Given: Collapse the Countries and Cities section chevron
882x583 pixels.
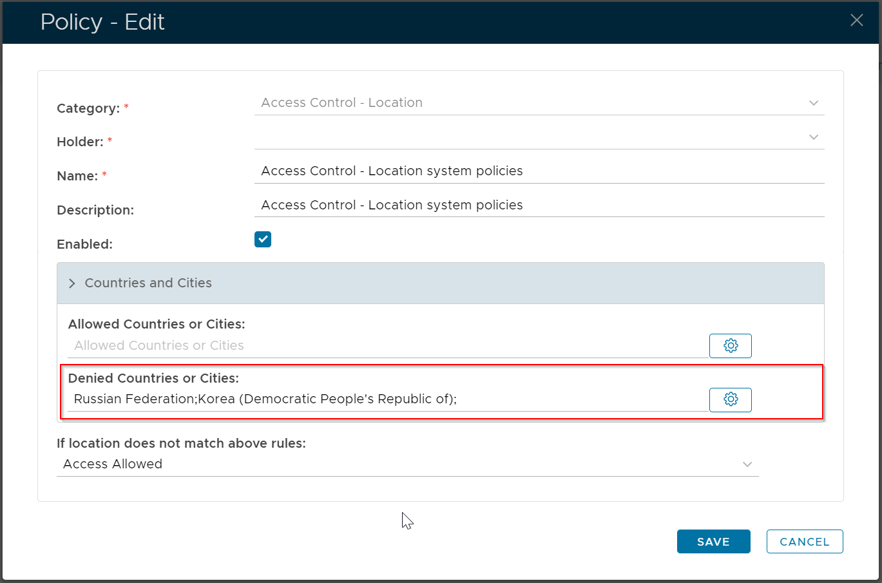Looking at the screenshot, I should pyautogui.click(x=72, y=283).
